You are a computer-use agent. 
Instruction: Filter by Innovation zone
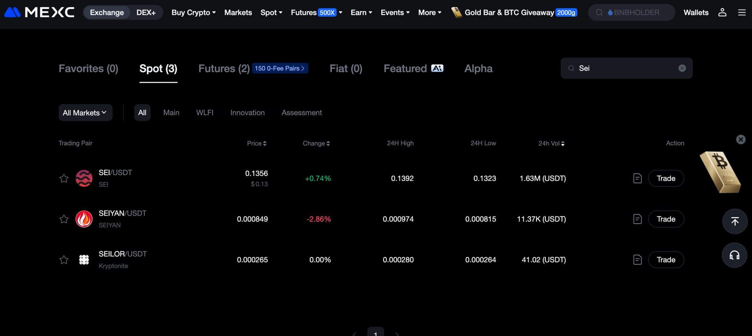click(247, 113)
